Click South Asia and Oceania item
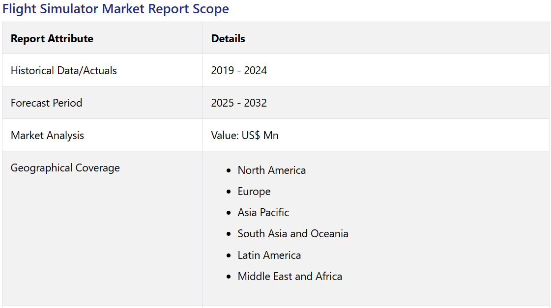 [293, 233]
